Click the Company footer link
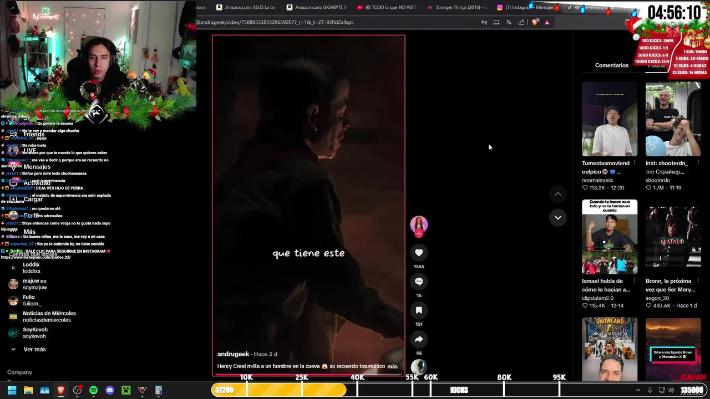The width and height of the screenshot is (710, 399). (x=19, y=372)
